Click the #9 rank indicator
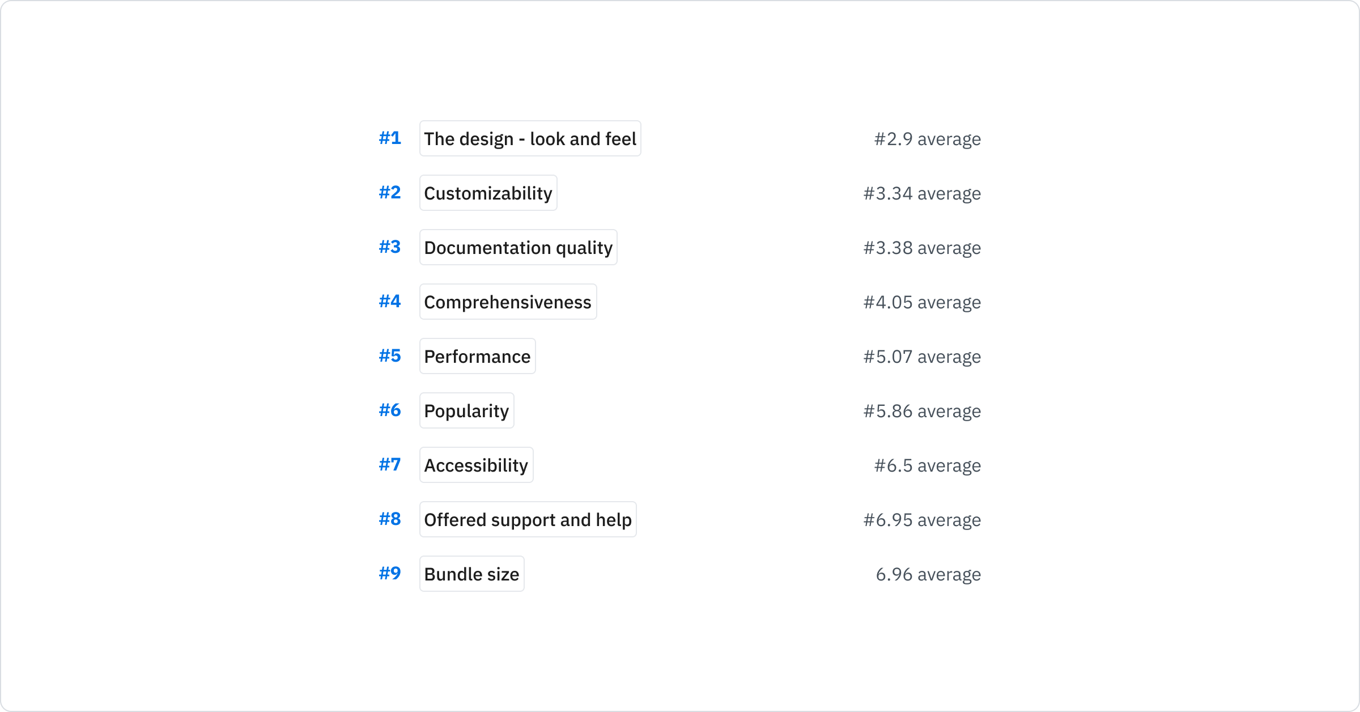The width and height of the screenshot is (1360, 712). click(390, 574)
